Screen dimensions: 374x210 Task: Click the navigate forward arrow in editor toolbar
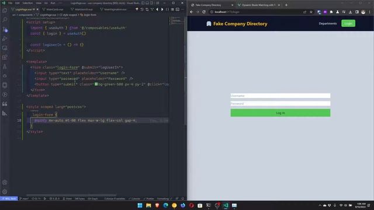(162, 9)
